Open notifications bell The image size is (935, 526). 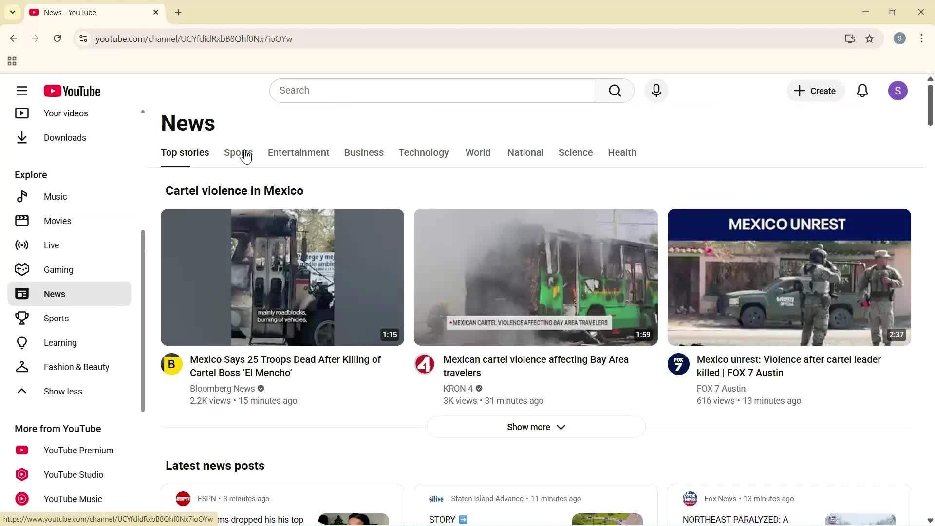pyautogui.click(x=862, y=91)
